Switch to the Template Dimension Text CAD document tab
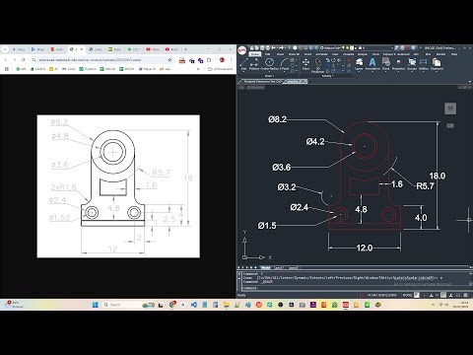 262,81
